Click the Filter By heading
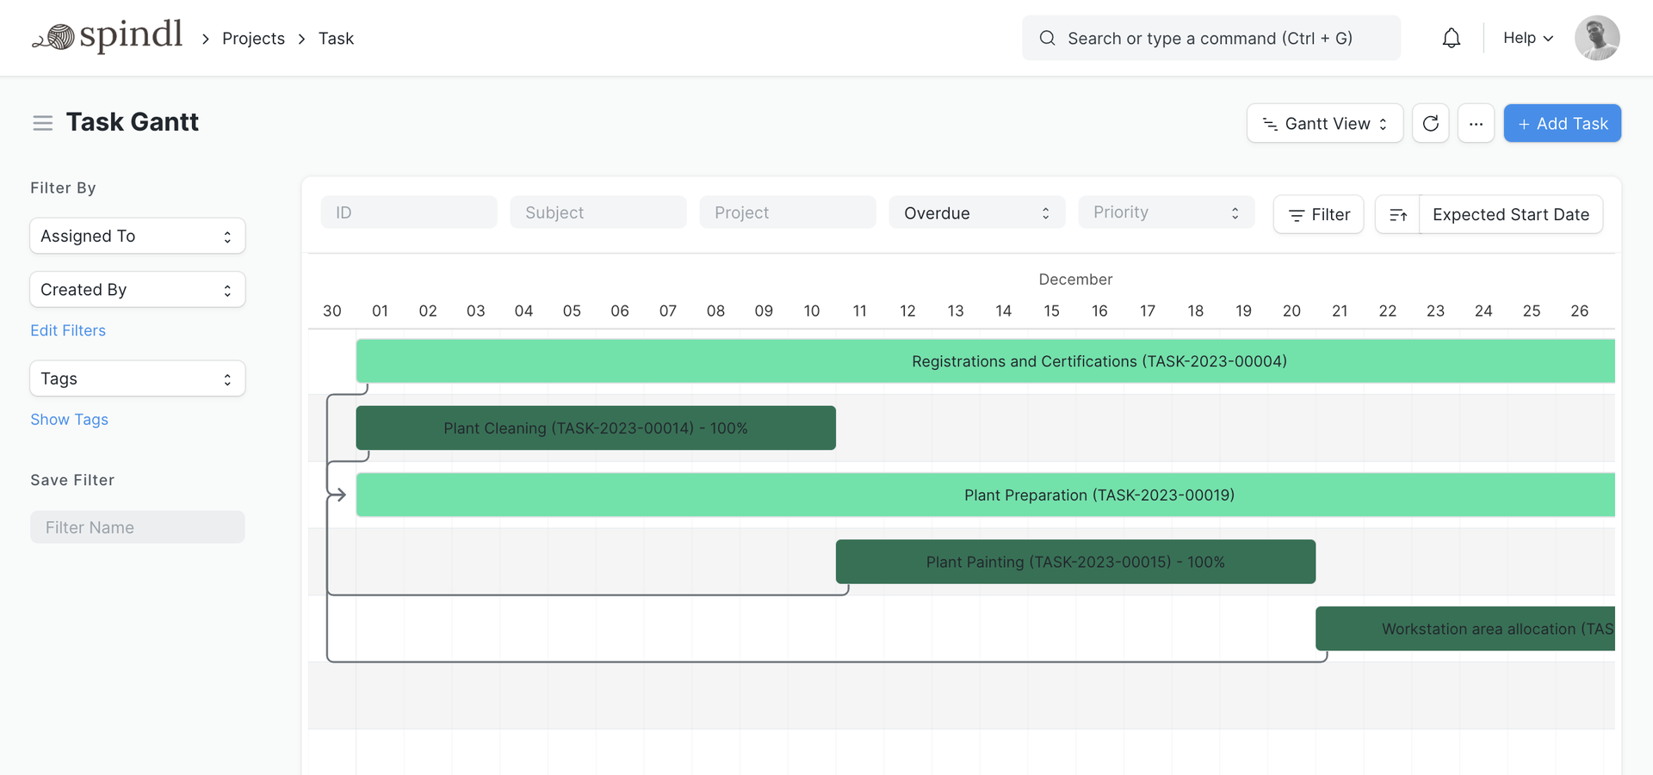Screen dimensions: 1653x775 coord(63,188)
